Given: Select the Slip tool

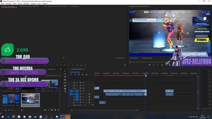Looking at the screenshot, I should (x=65, y=83).
